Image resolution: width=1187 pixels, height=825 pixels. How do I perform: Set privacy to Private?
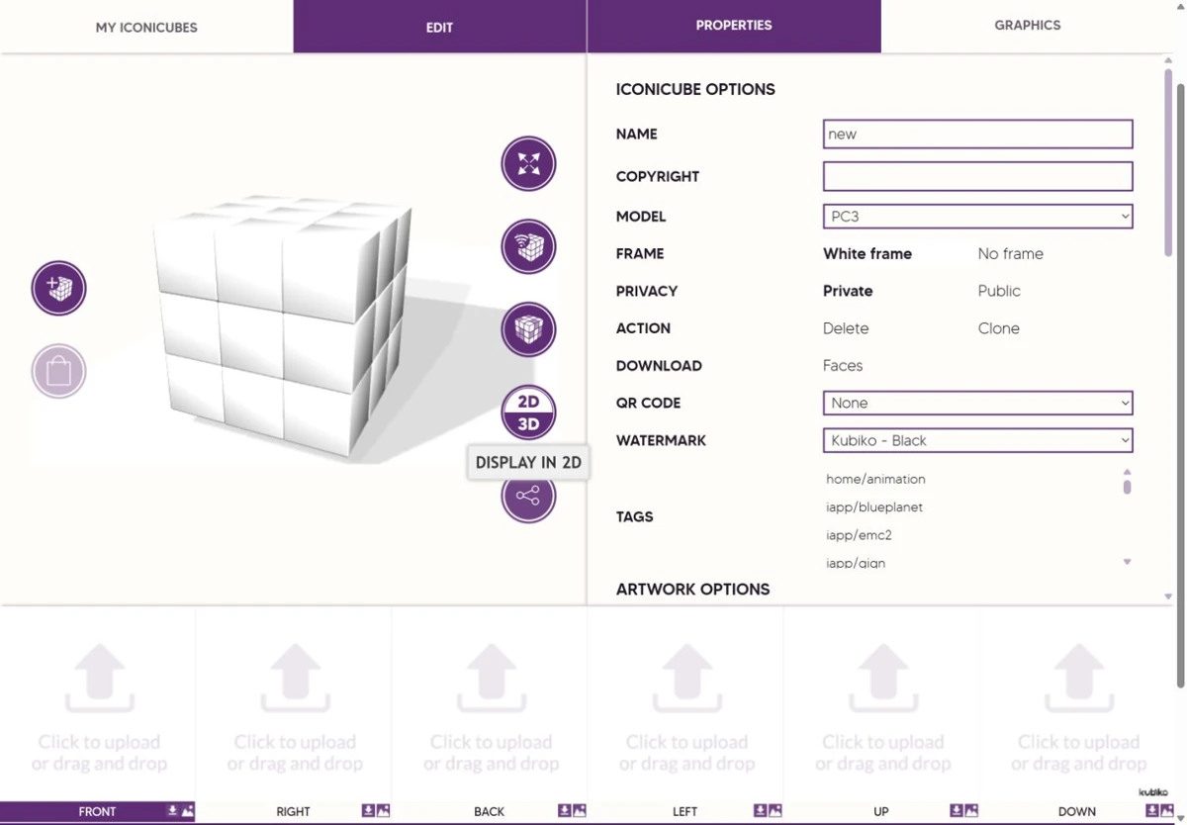848,291
